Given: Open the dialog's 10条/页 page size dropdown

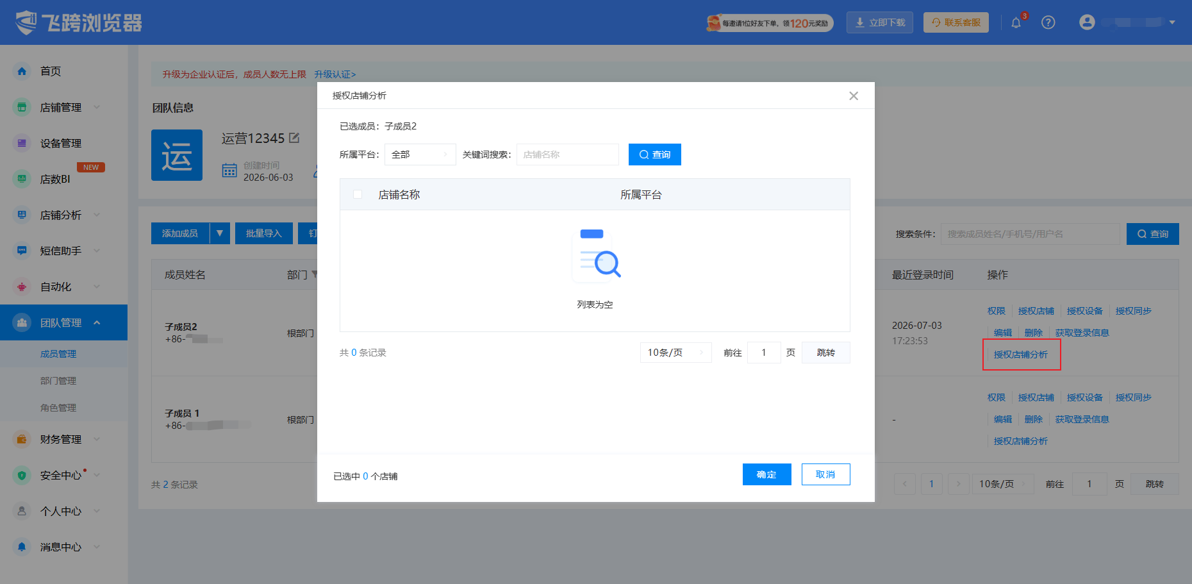Looking at the screenshot, I should (676, 353).
